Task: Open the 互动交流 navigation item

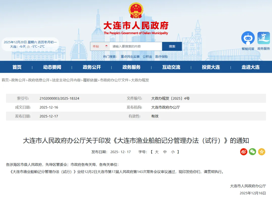Action: (x=171, y=67)
